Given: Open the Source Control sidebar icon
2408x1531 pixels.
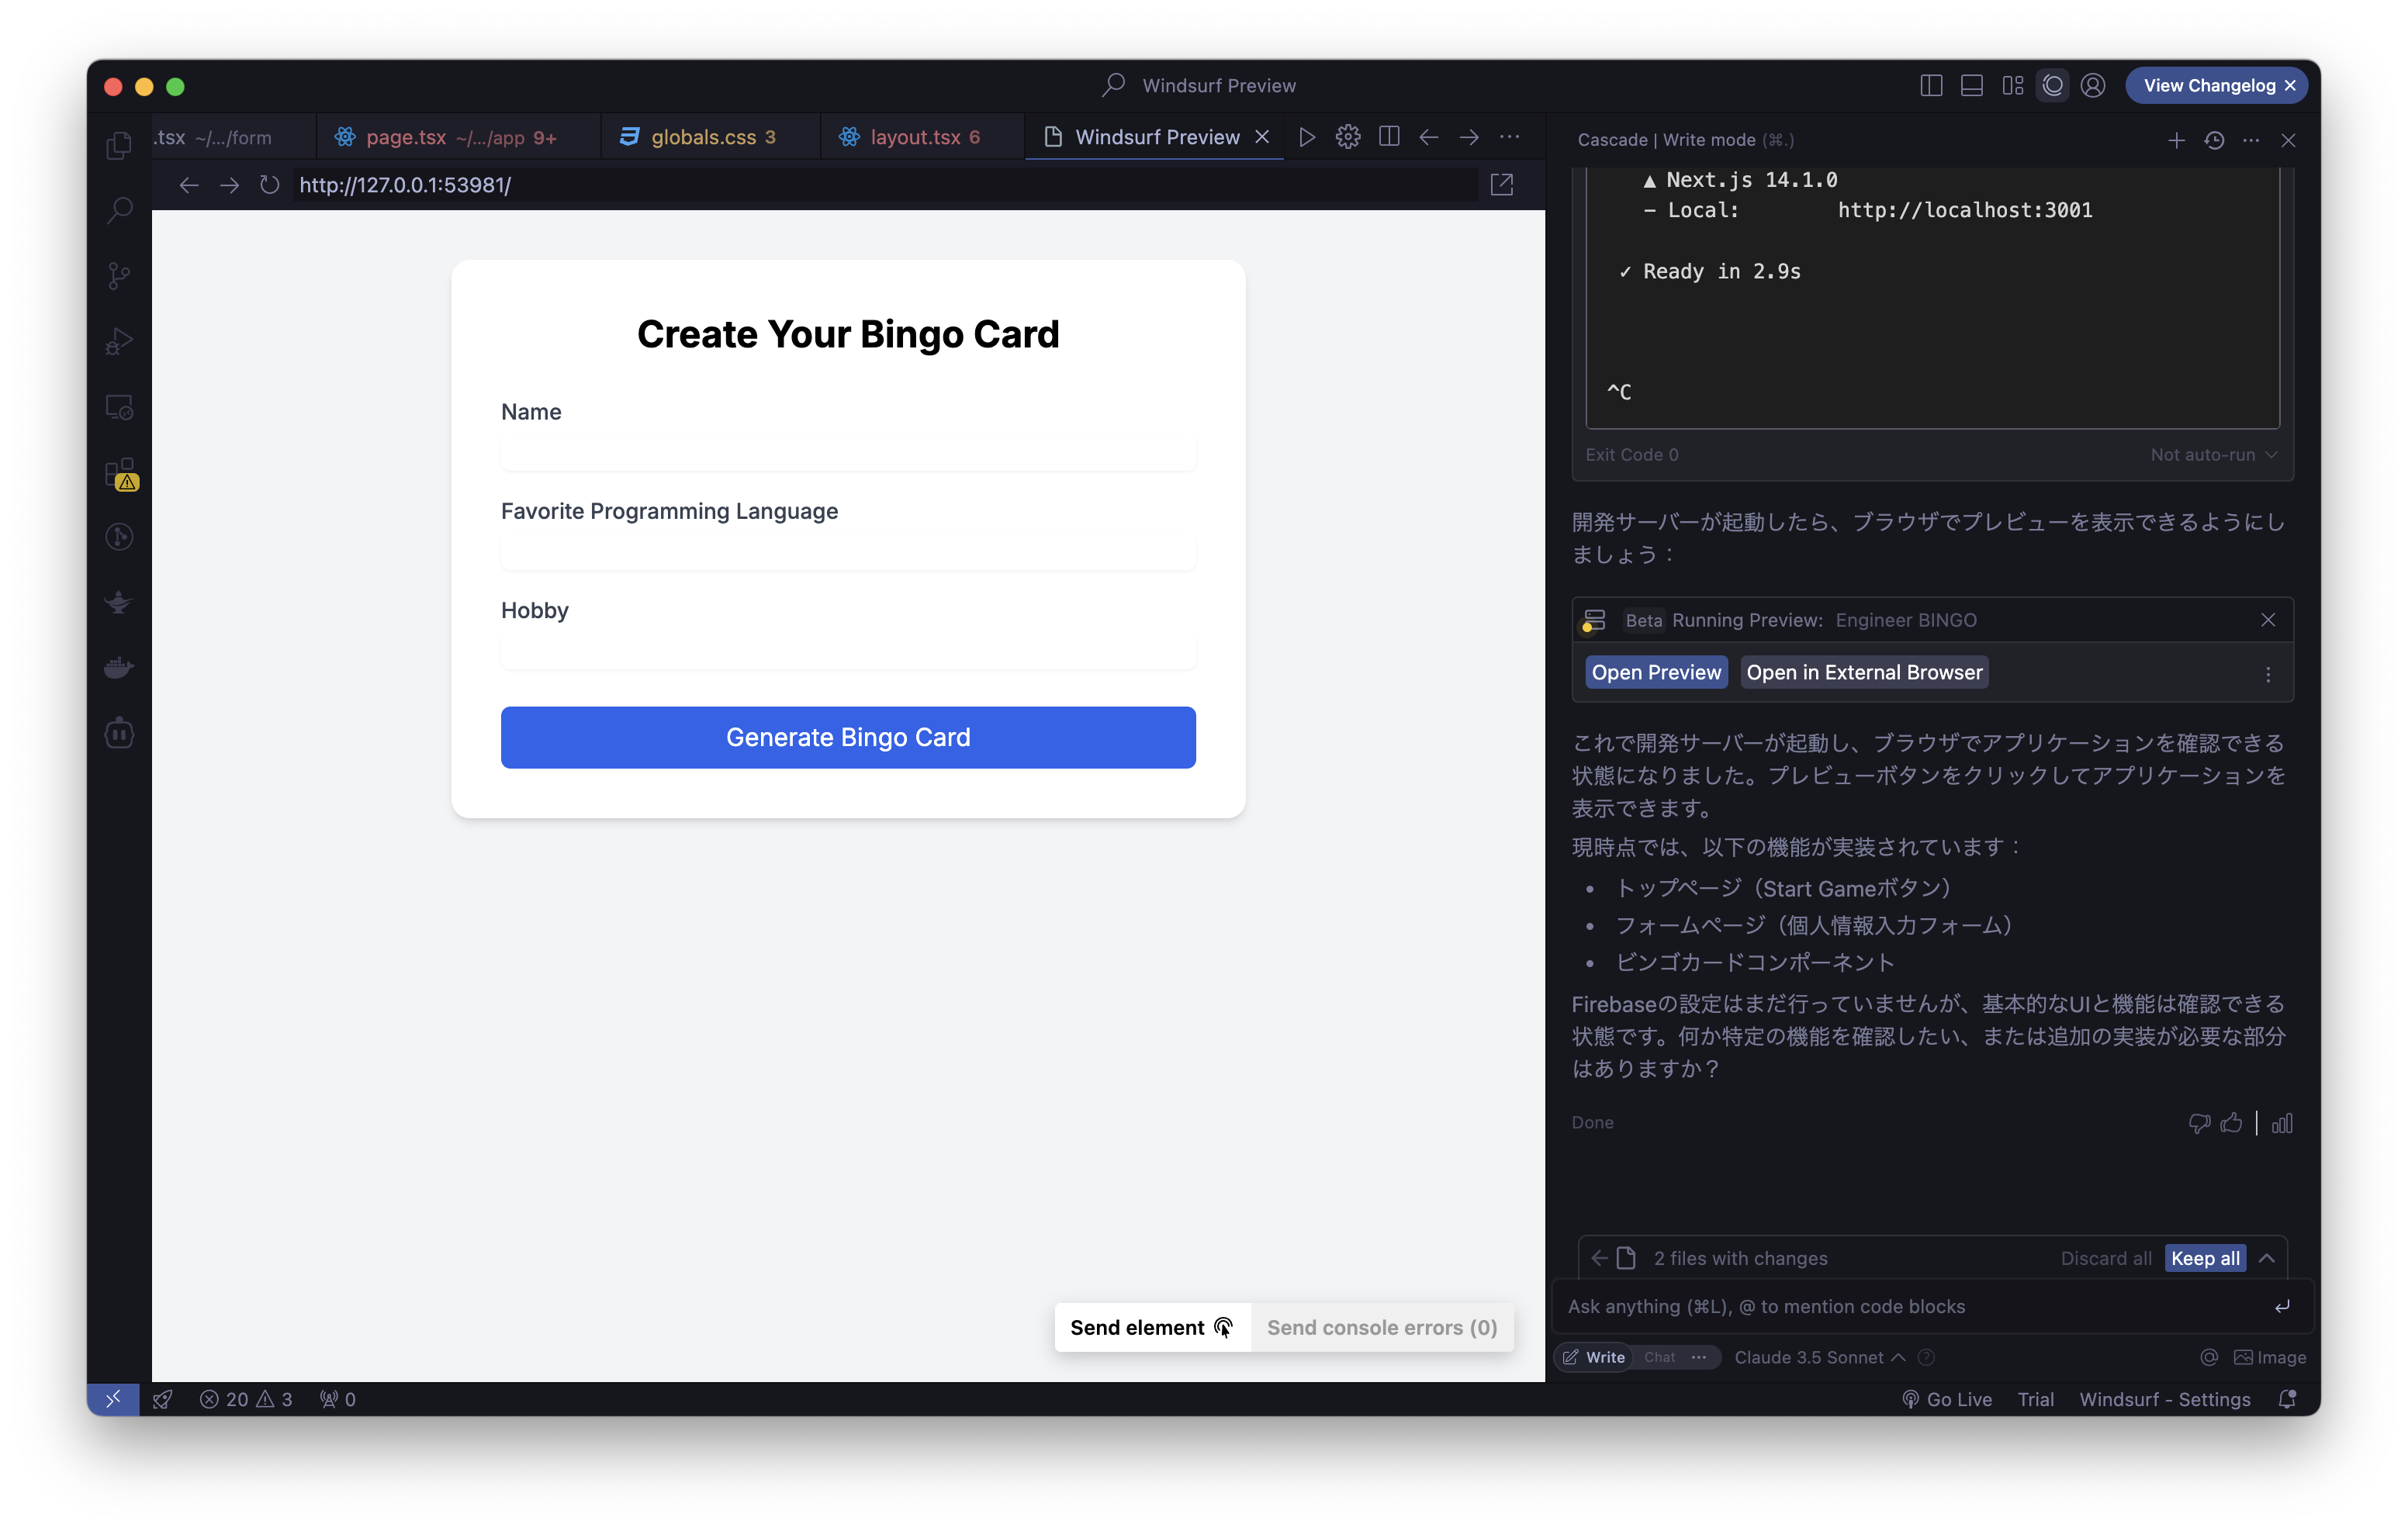Looking at the screenshot, I should point(119,275).
